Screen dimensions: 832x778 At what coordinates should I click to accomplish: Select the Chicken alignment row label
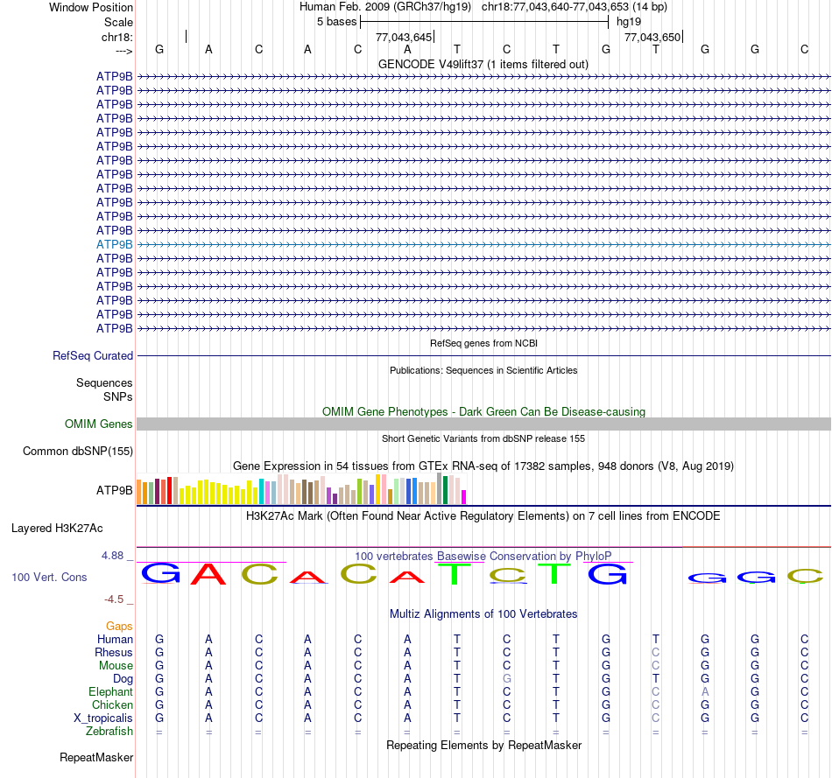[x=112, y=704]
